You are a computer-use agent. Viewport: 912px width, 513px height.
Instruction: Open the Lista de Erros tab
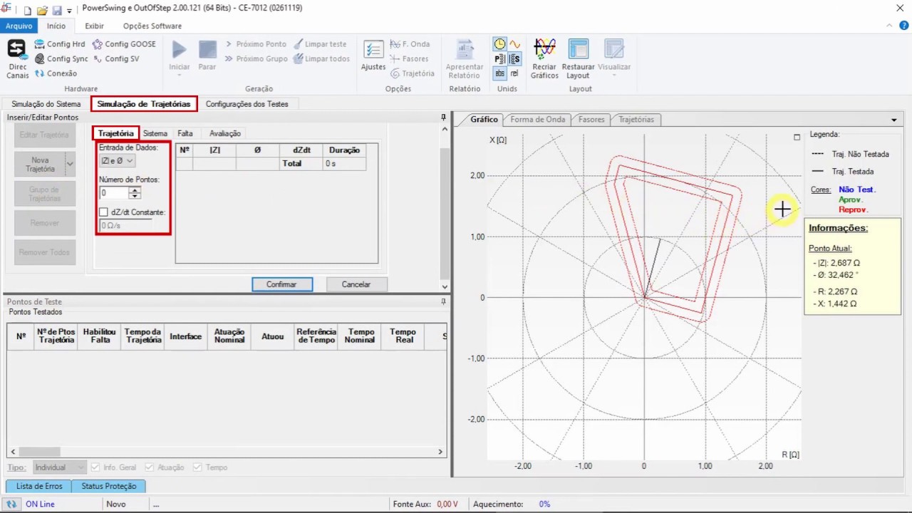click(39, 486)
